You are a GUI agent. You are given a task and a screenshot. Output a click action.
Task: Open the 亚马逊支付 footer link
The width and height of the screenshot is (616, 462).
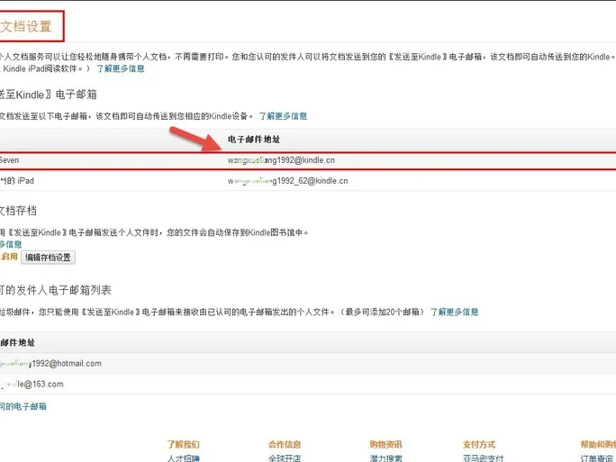[x=483, y=458]
